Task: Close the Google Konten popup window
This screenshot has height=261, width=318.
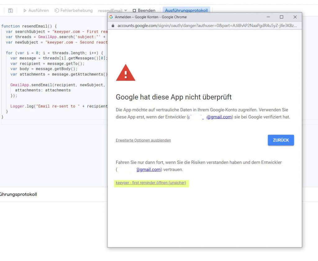Action: [x=295, y=17]
